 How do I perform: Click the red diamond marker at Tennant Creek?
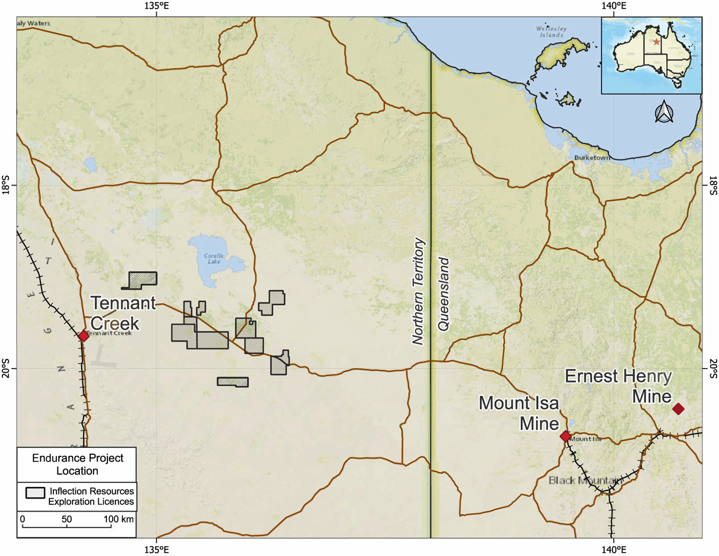point(83,336)
